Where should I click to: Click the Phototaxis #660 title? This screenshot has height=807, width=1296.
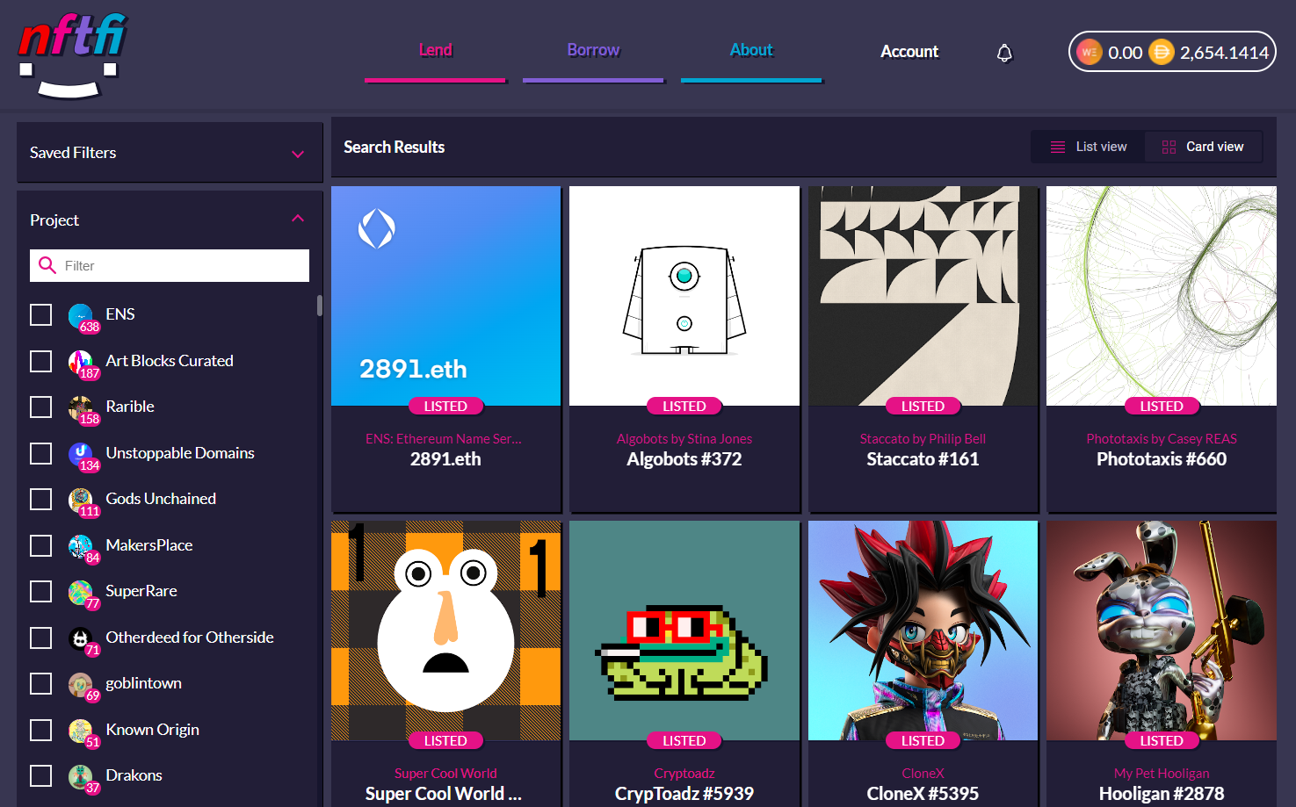click(x=1162, y=459)
